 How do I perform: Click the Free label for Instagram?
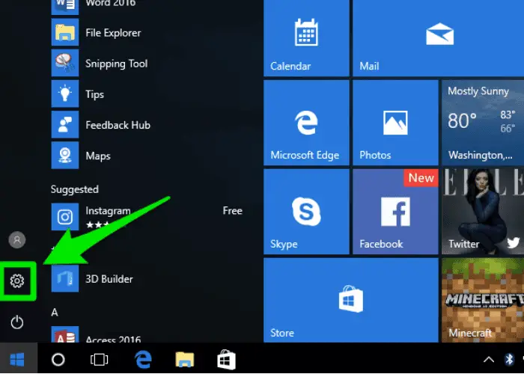coord(233,211)
